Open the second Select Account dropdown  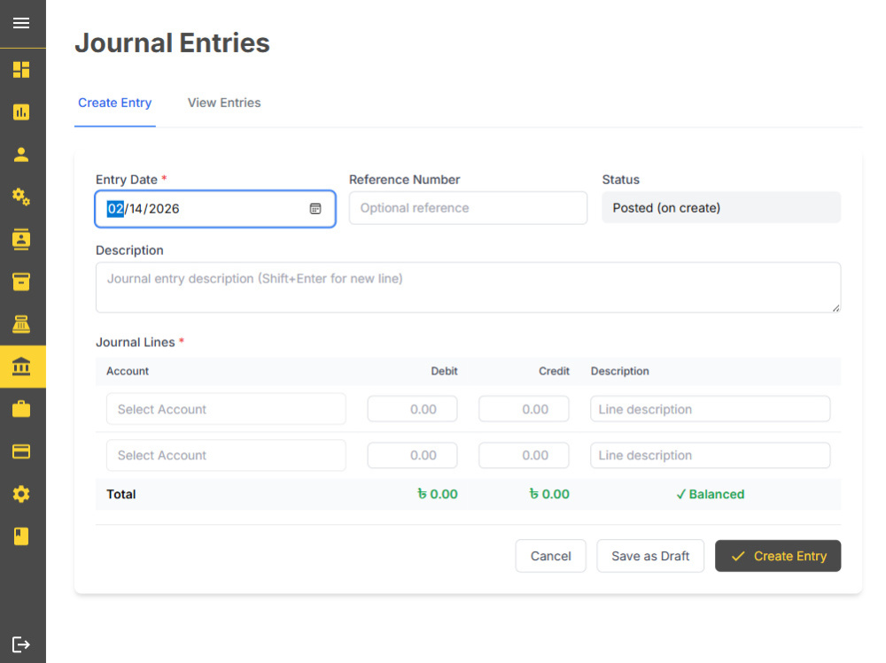226,455
